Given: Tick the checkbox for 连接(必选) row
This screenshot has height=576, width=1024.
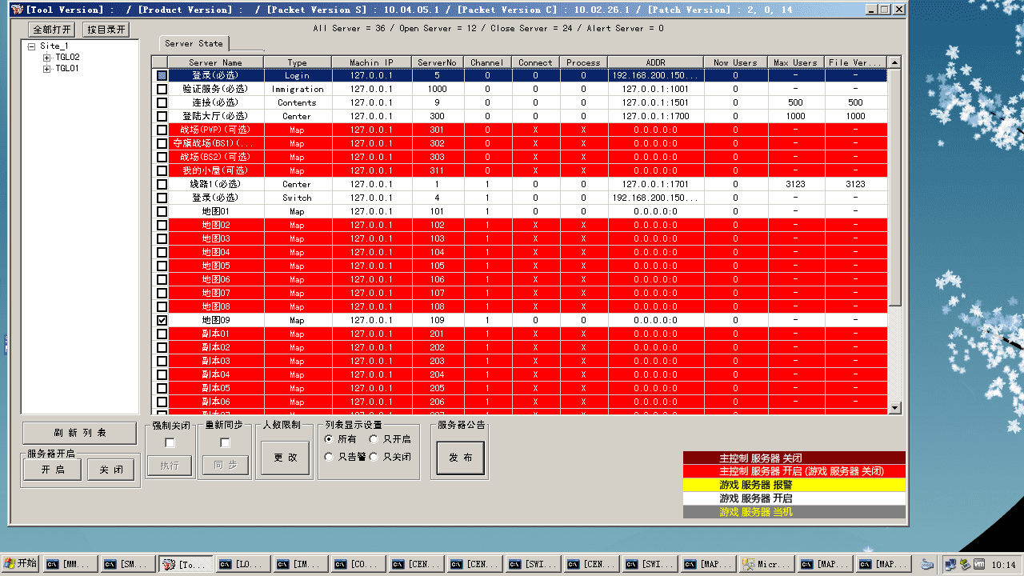Looking at the screenshot, I should (162, 103).
